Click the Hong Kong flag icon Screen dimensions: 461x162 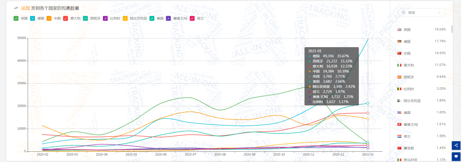pyautogui.click(x=399, y=125)
